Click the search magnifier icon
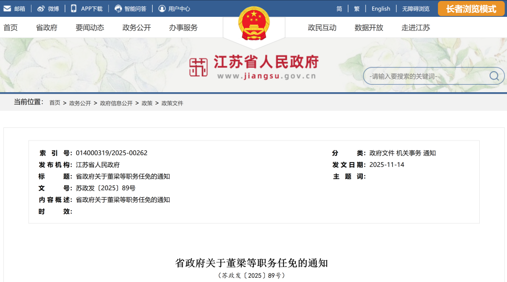This screenshot has width=507, height=282. (x=494, y=76)
